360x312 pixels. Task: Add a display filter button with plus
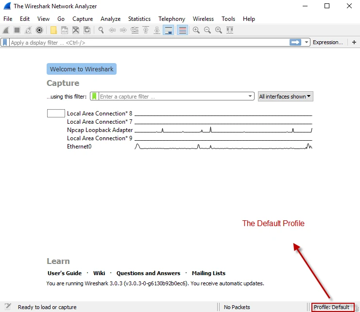point(354,42)
